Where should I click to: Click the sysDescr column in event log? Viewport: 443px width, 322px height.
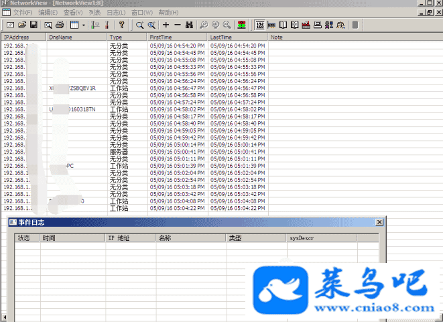[x=302, y=237]
